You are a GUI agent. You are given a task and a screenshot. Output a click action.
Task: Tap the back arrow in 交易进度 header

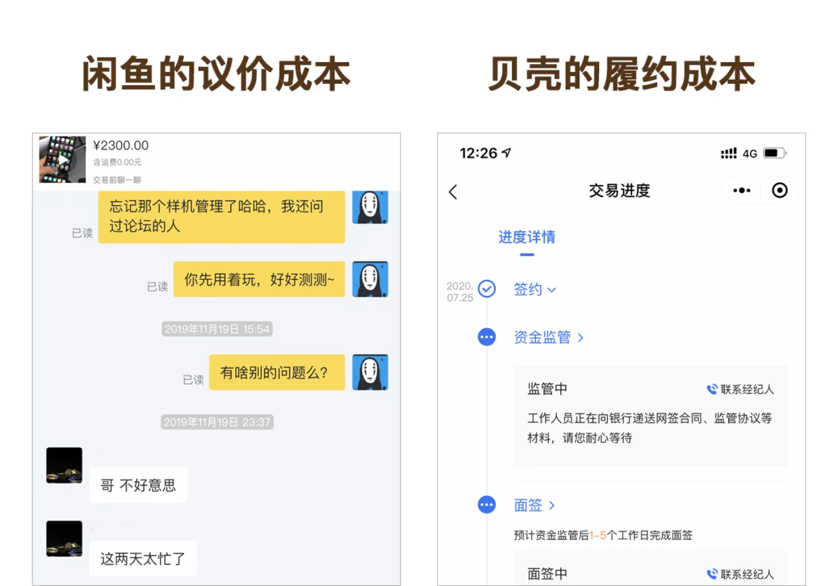point(453,192)
